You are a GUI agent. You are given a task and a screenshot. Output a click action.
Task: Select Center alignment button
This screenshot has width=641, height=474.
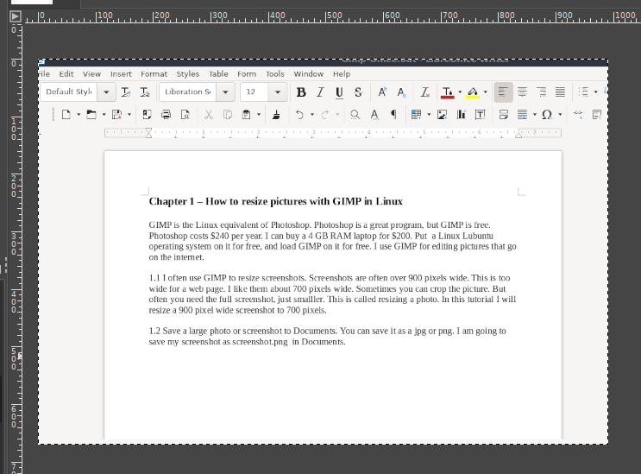pos(522,92)
